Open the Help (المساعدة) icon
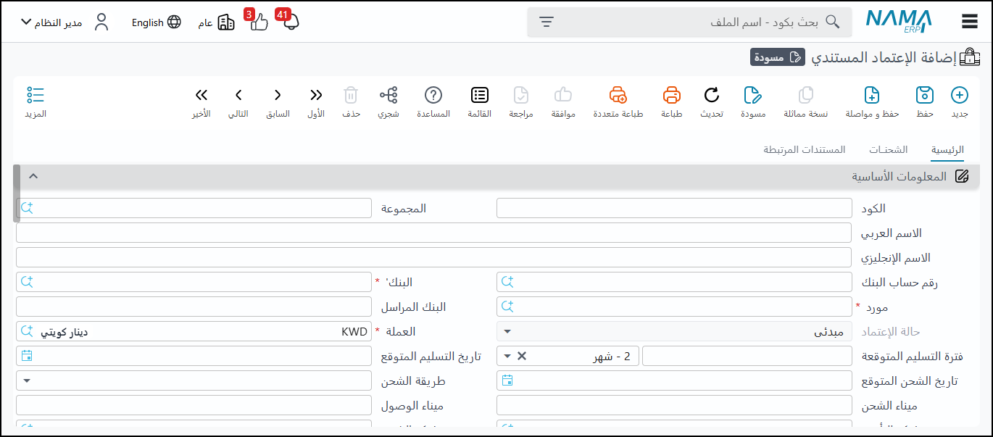The width and height of the screenshot is (993, 437). [433, 96]
